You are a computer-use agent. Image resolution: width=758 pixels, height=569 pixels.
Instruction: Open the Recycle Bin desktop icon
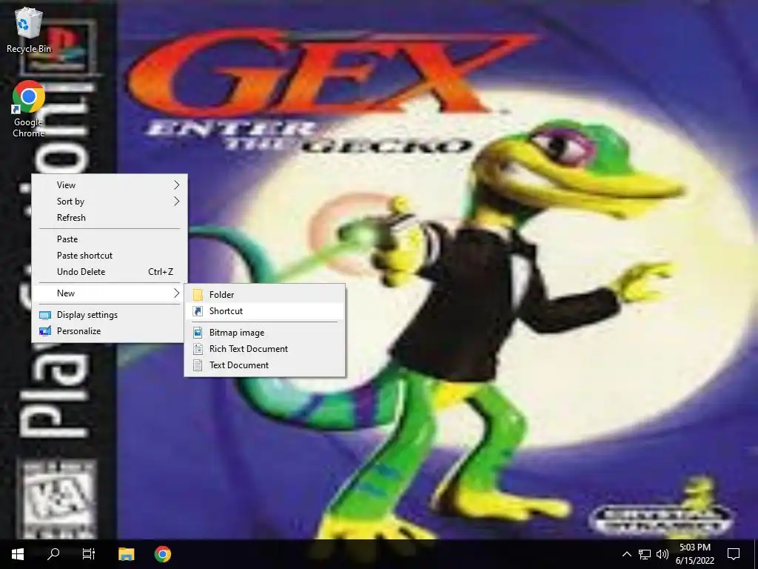pos(28,30)
